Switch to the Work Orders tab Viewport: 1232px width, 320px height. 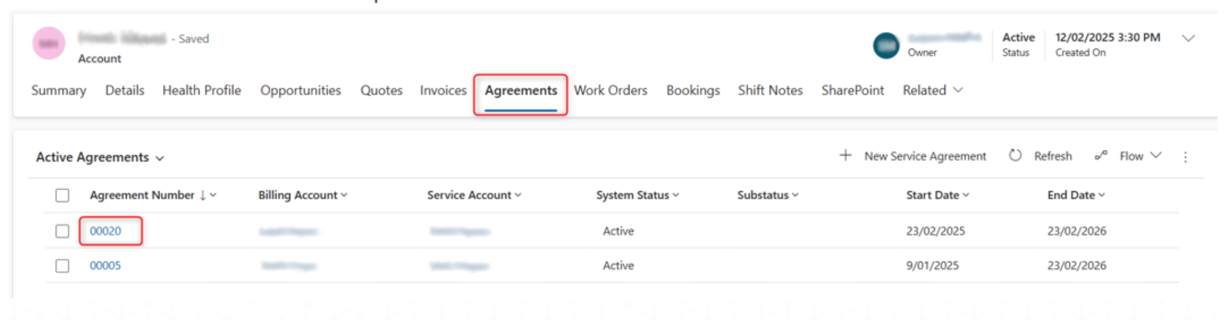tap(610, 90)
